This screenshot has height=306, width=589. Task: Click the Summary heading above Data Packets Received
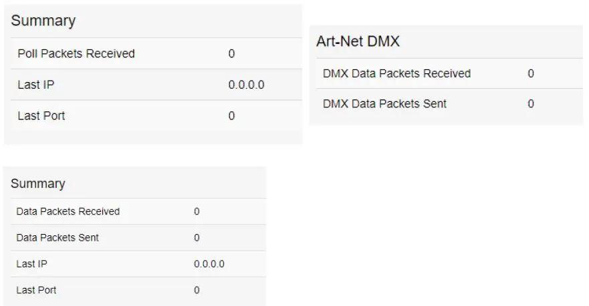pyautogui.click(x=37, y=183)
